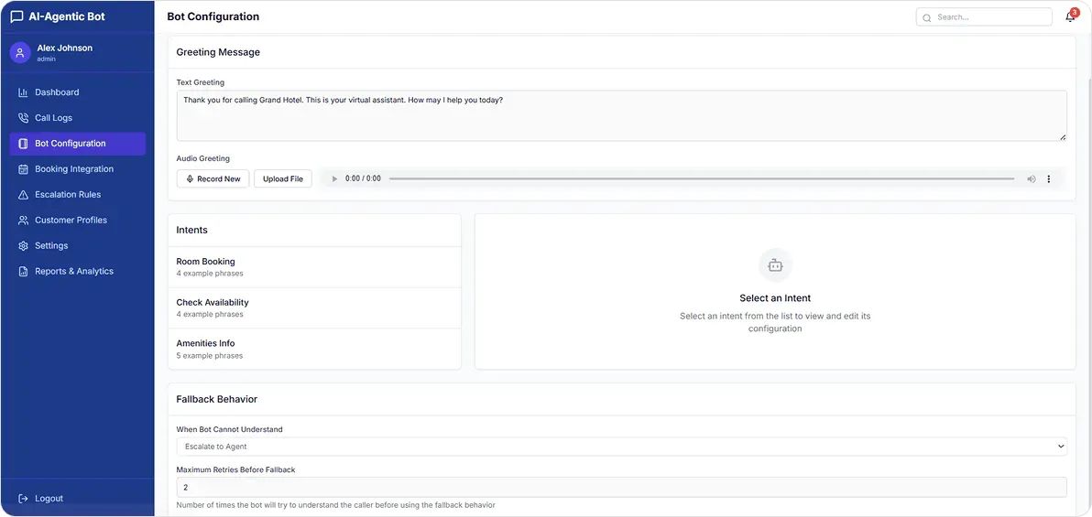Screen dimensions: 1092x517
Task: Click the 0:00 / 0:00 audio time display
Action: coord(363,178)
